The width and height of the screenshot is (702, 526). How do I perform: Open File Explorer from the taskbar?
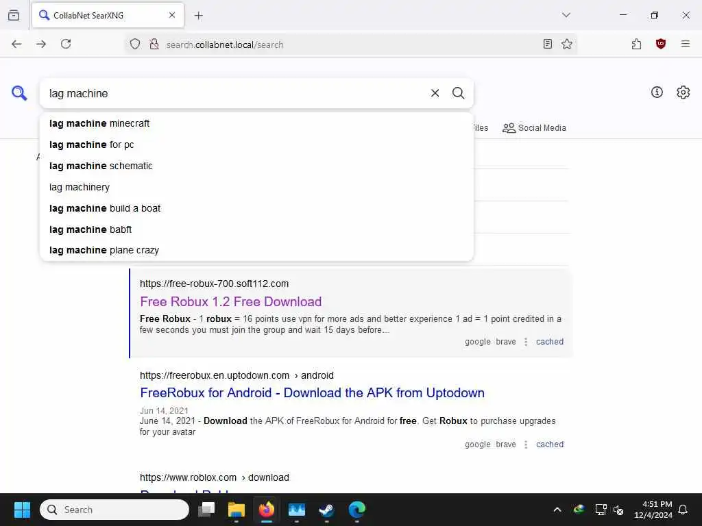click(237, 510)
